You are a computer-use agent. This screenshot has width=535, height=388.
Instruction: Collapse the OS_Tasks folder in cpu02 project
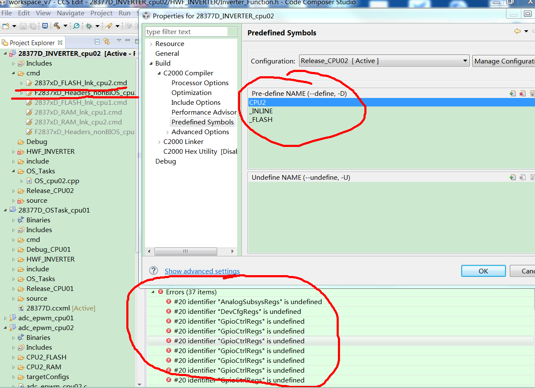(14, 171)
